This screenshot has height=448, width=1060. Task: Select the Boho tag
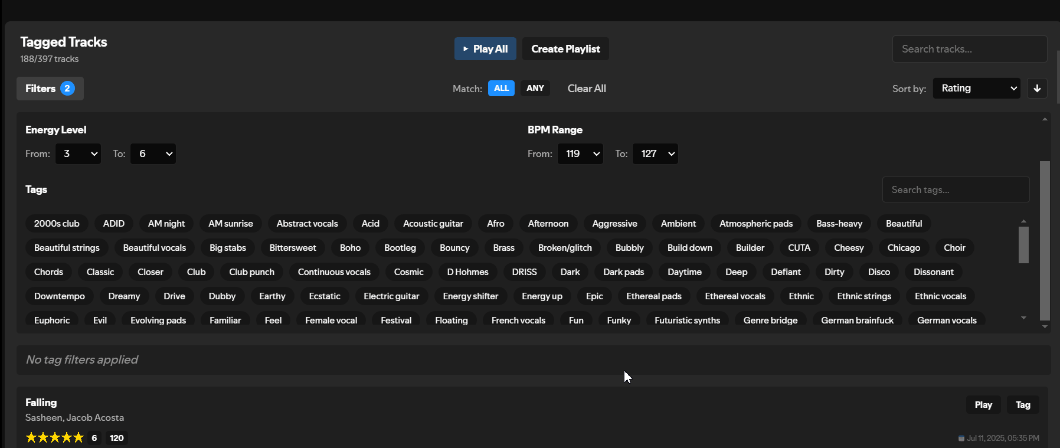click(350, 248)
